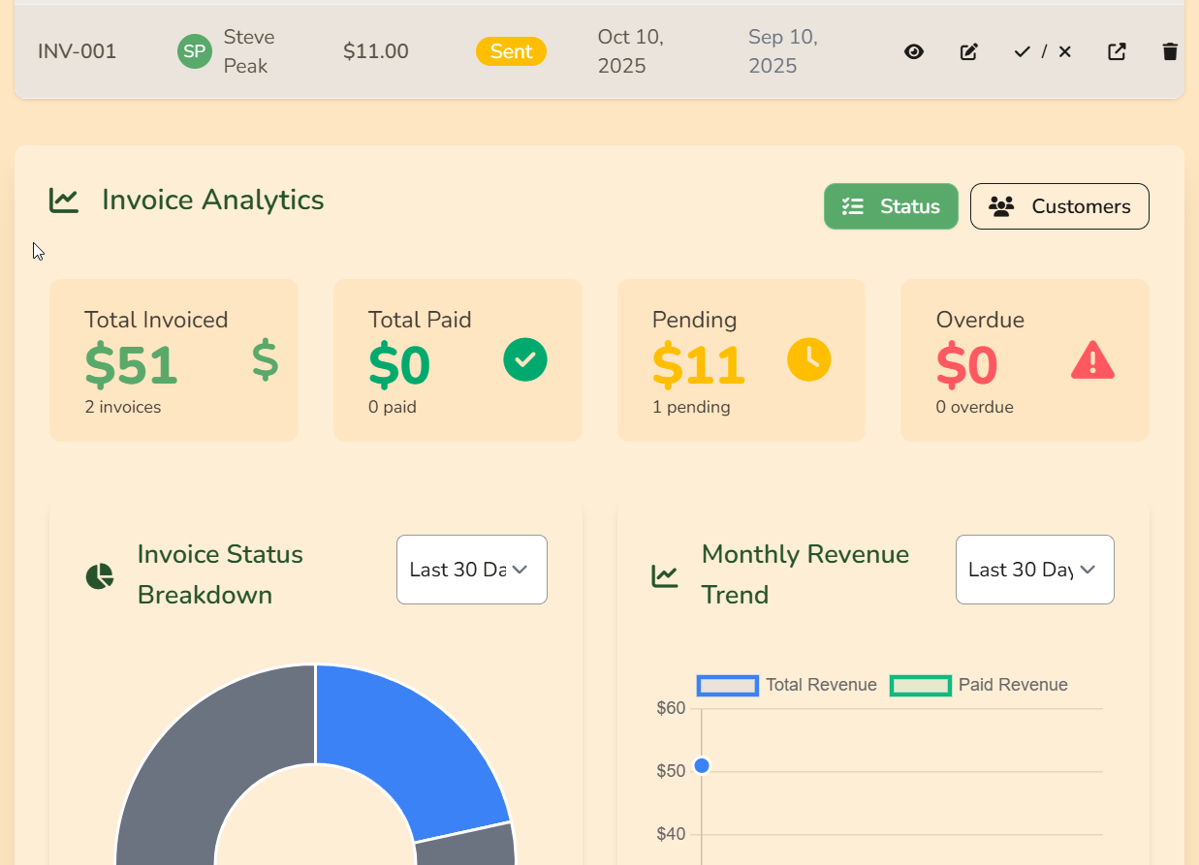Click the $51 Total Invoiced value

131,365
